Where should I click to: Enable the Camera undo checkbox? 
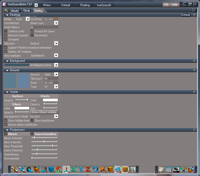pos(6,31)
